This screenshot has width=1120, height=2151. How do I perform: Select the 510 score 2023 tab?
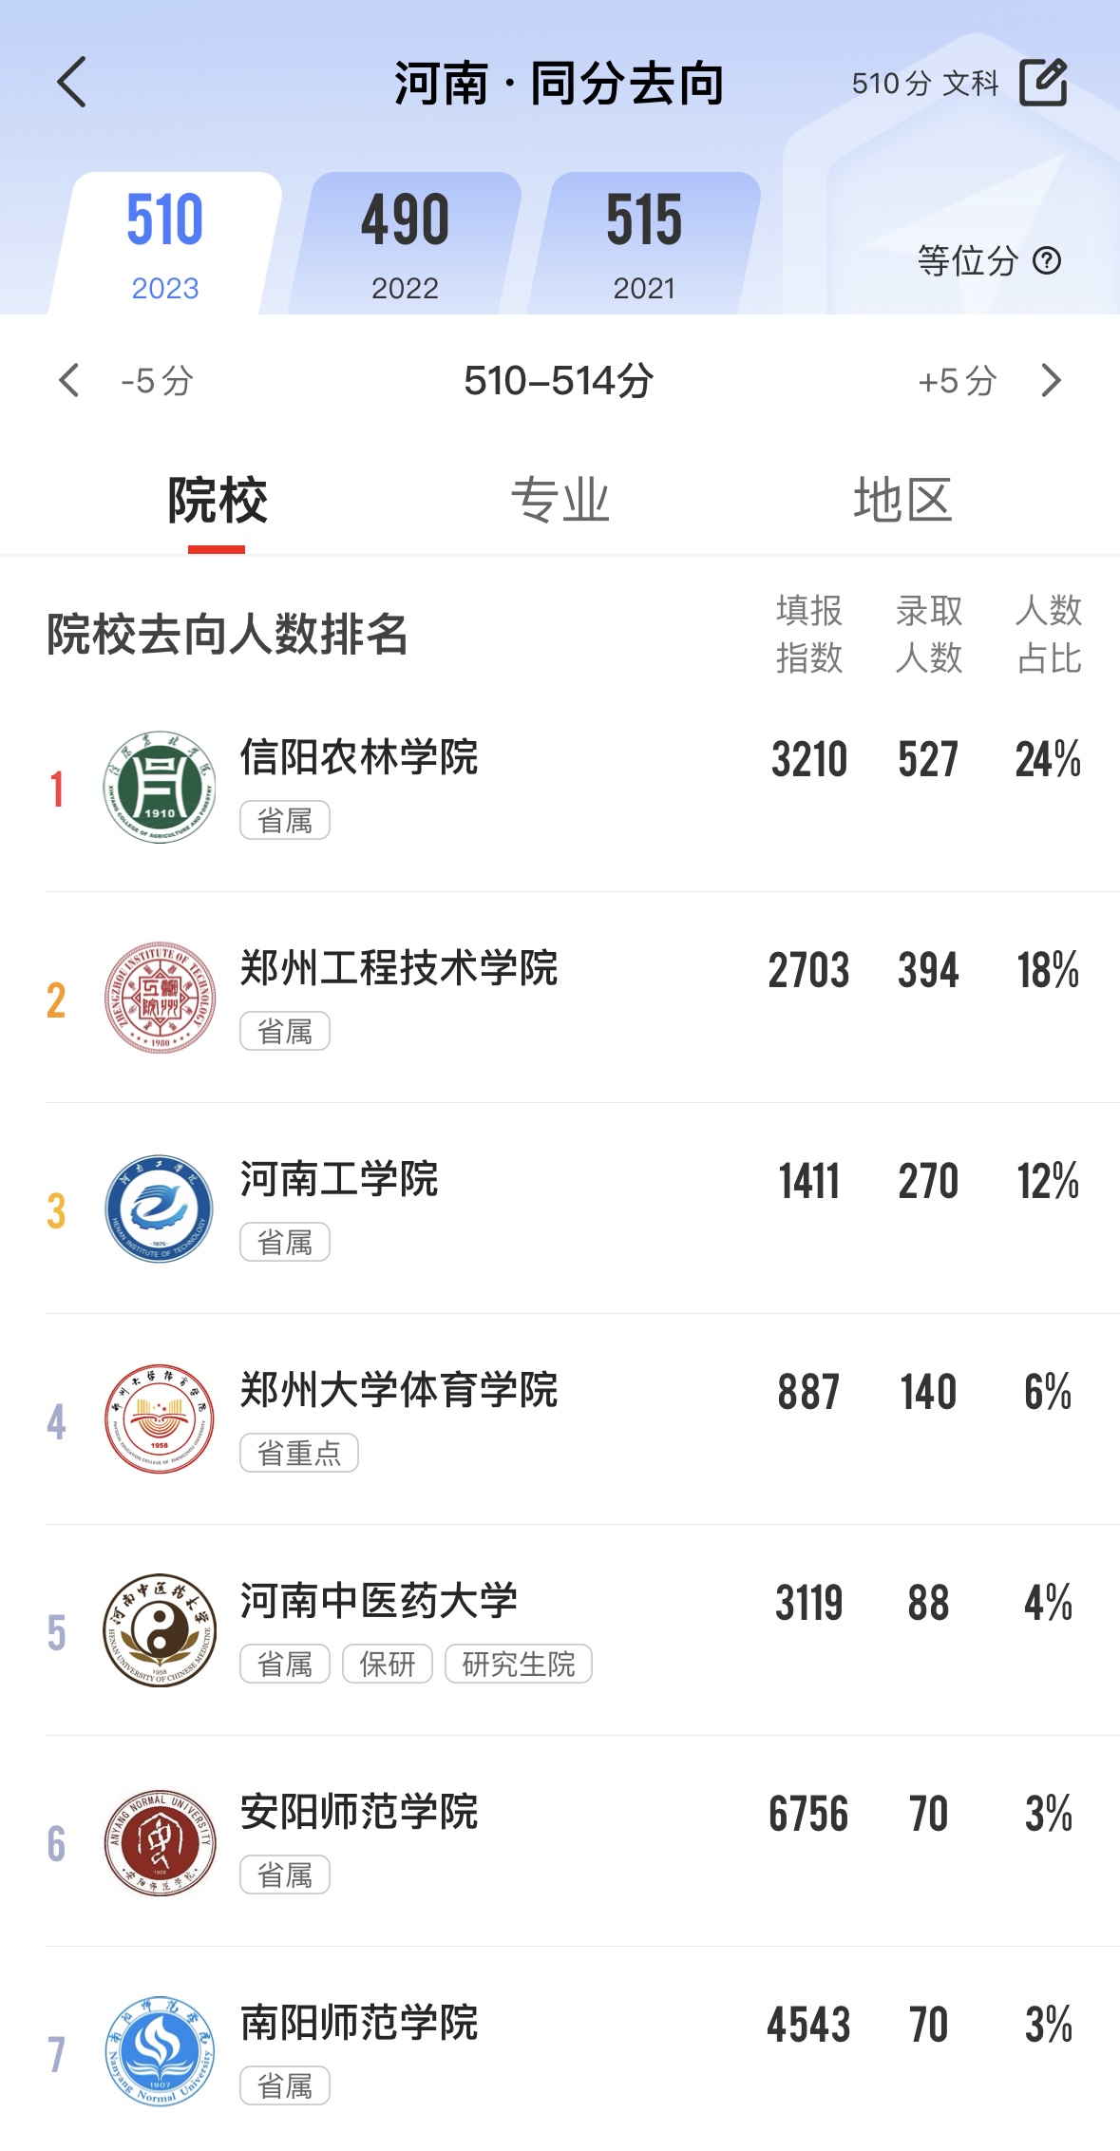[165, 244]
